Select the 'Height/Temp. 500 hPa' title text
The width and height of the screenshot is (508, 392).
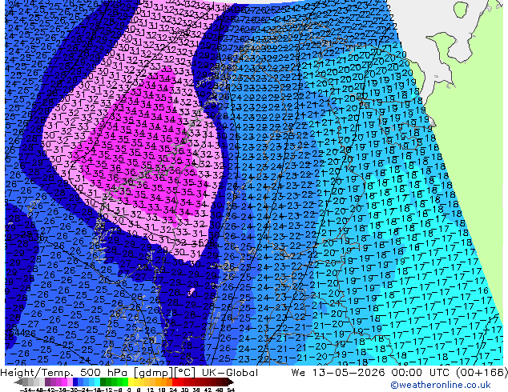(x=64, y=373)
